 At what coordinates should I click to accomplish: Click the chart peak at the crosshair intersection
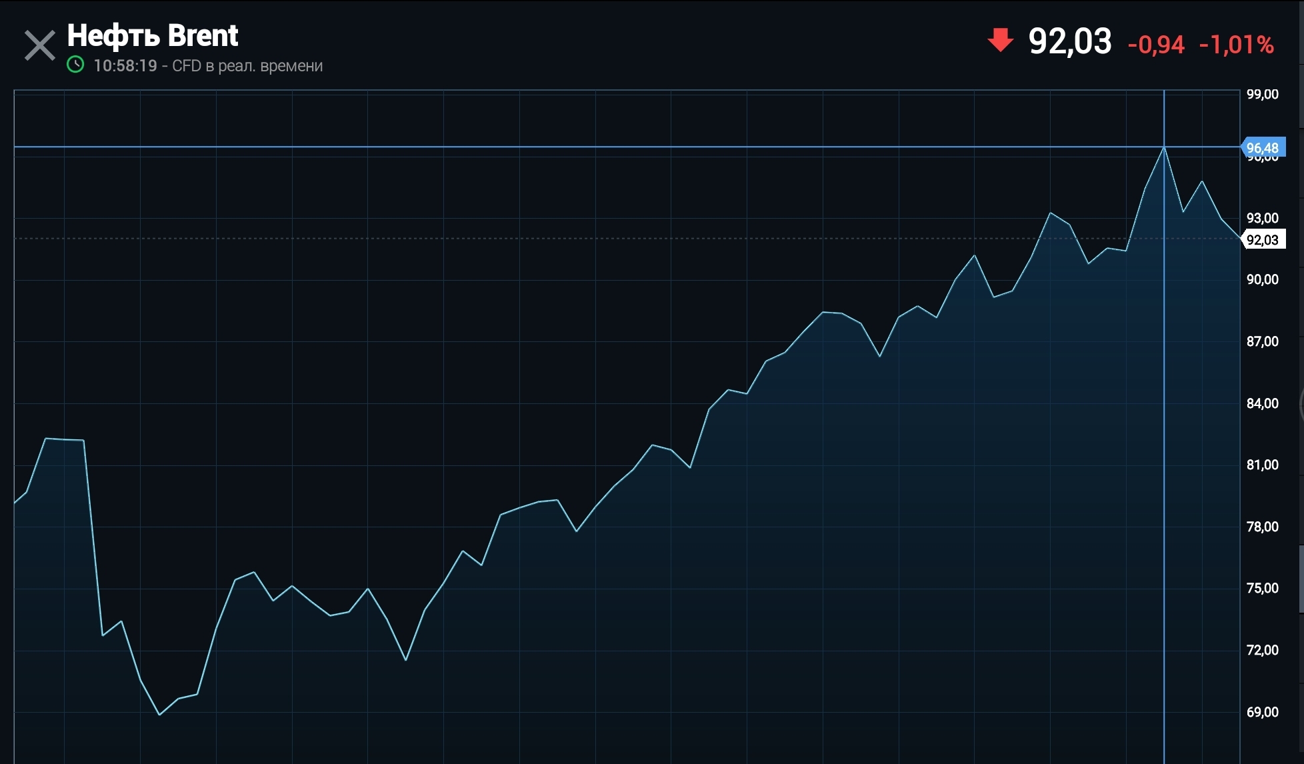(1164, 147)
